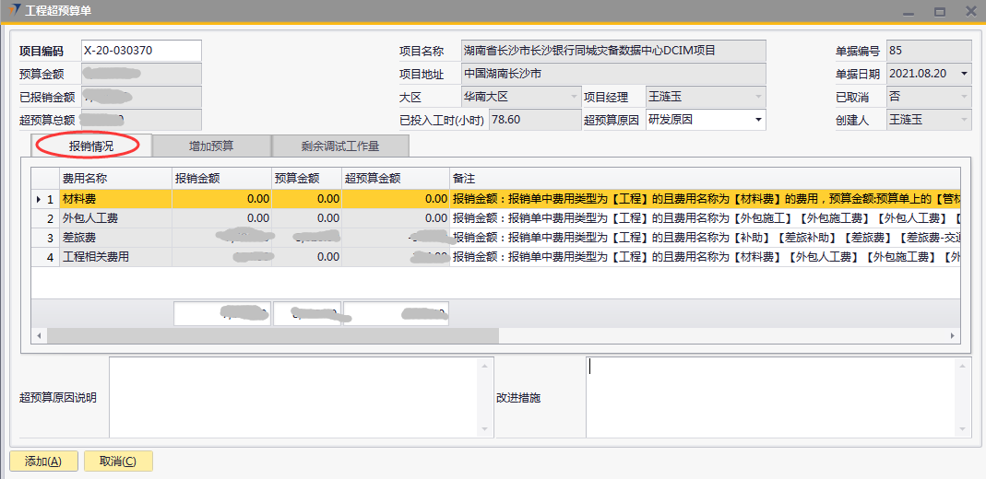986x479 pixels.
Task: Expand the 大区 dropdown
Action: (573, 97)
